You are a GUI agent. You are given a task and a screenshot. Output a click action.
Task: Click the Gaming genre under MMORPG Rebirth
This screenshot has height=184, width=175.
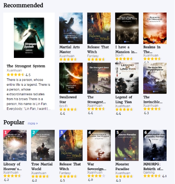pos(149,172)
